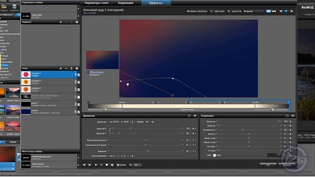This screenshot has width=315, height=177.
Task: Click the plus time button in keyframe header
Action: [249, 11]
